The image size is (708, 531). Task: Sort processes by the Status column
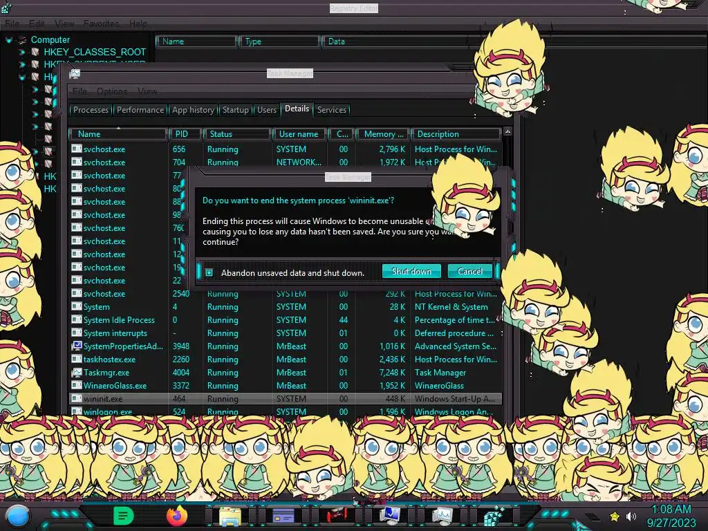237,134
